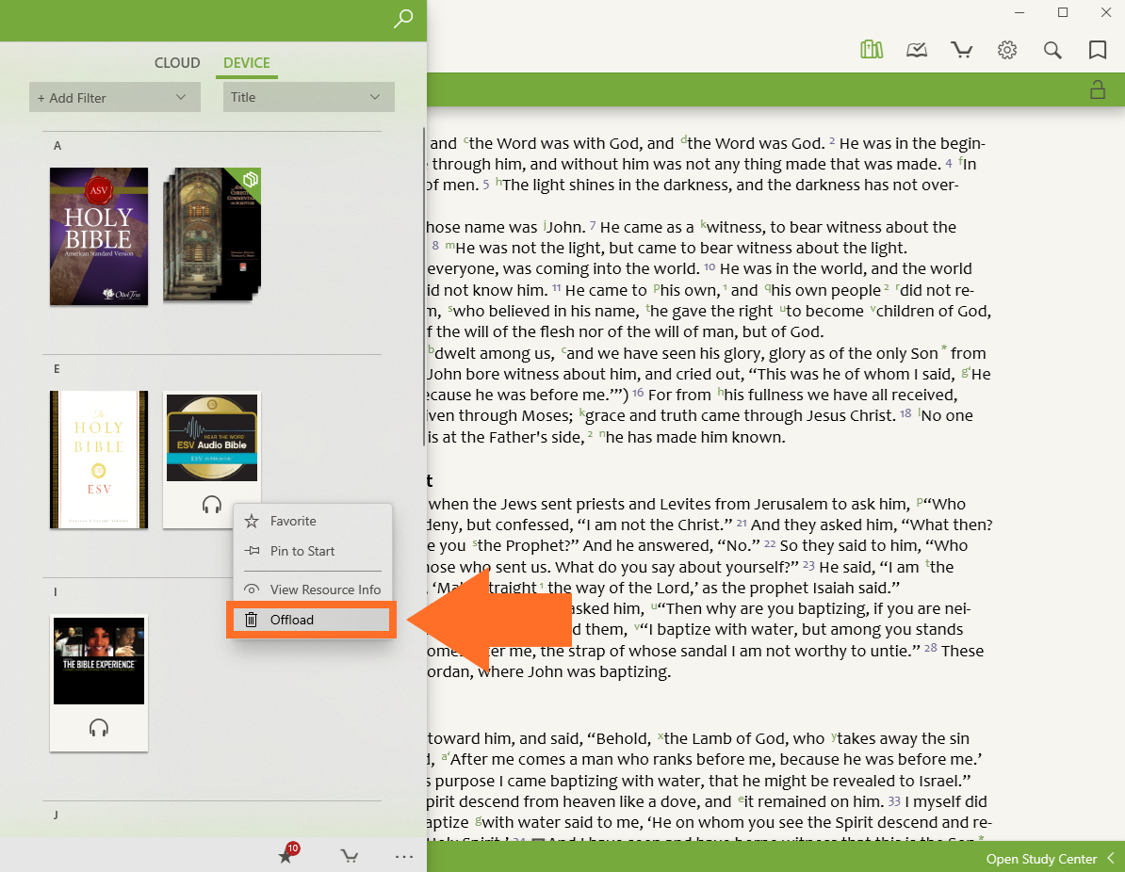Expand the Add Filter dropdown
1125x872 pixels.
(x=114, y=97)
